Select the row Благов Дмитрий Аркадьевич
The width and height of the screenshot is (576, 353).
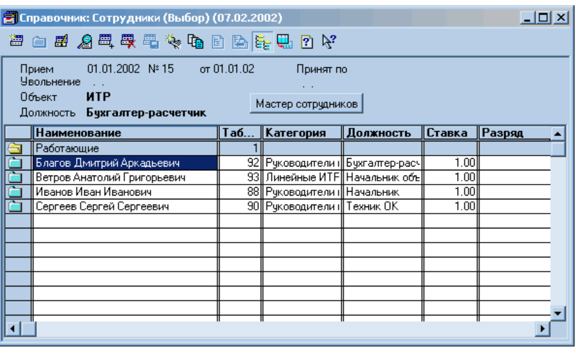click(278, 163)
